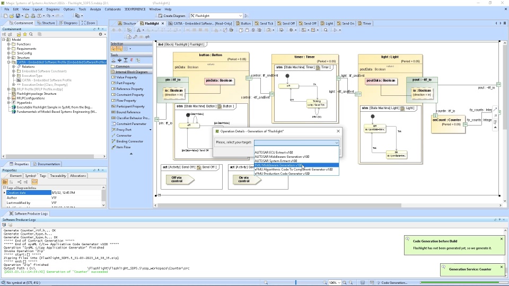This screenshot has width=509, height=286.
Task: Open the 'select your target' combo box
Action: coord(297,142)
